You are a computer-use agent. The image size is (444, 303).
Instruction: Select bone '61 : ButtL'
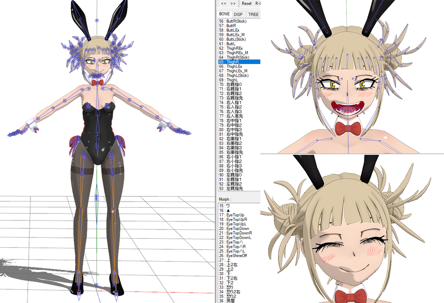click(x=239, y=44)
